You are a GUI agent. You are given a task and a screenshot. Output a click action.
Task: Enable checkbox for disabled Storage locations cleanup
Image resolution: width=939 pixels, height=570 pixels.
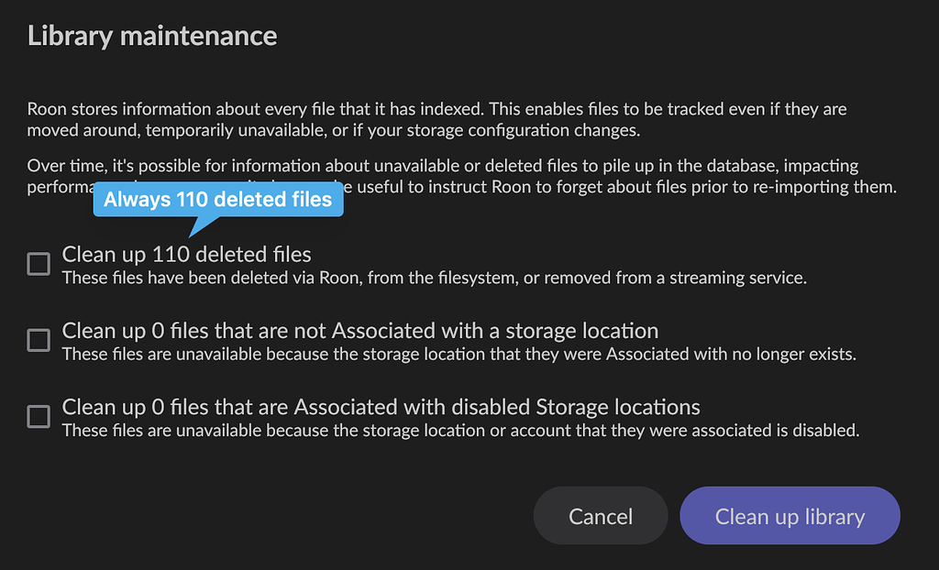39,417
